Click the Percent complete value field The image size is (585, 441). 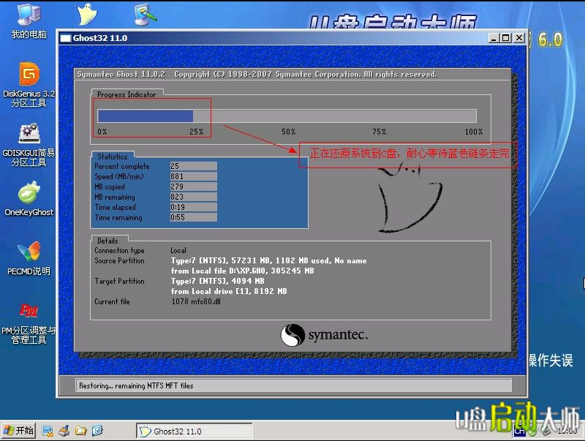(193, 167)
